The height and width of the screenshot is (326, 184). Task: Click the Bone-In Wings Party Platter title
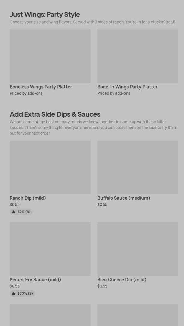coord(127,87)
